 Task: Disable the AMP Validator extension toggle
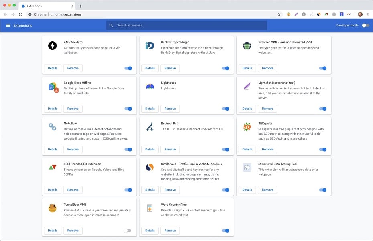click(128, 68)
